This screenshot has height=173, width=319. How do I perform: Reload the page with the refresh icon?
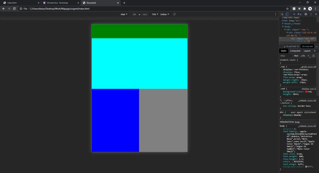click(14, 8)
